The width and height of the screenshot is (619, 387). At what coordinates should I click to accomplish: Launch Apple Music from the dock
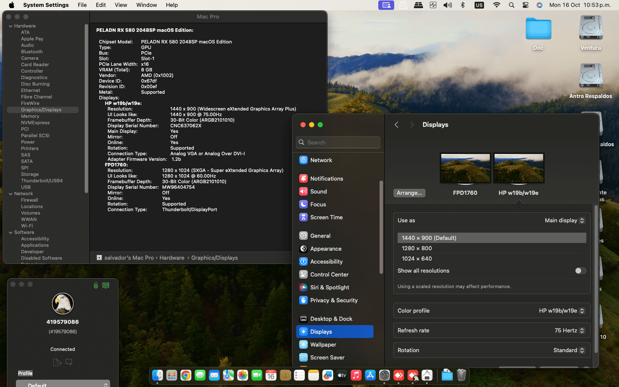(356, 375)
